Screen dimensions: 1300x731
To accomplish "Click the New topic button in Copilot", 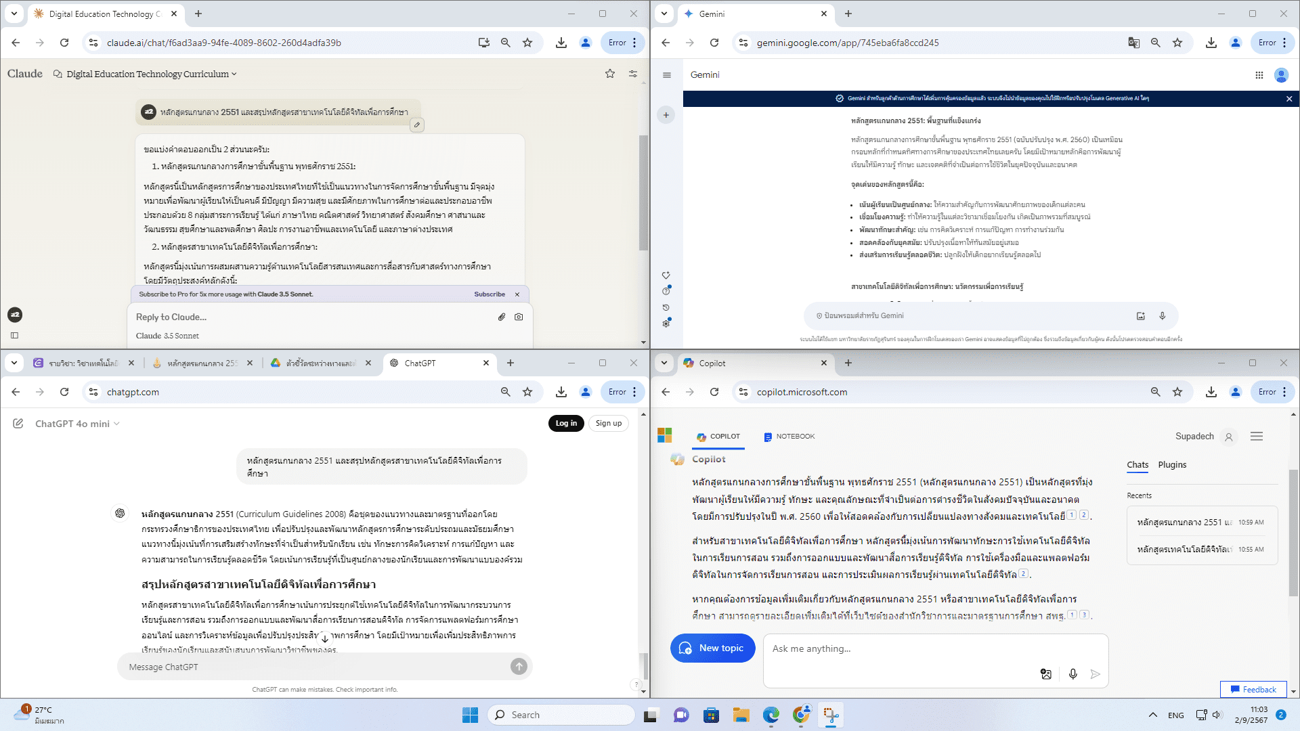I will 712,648.
